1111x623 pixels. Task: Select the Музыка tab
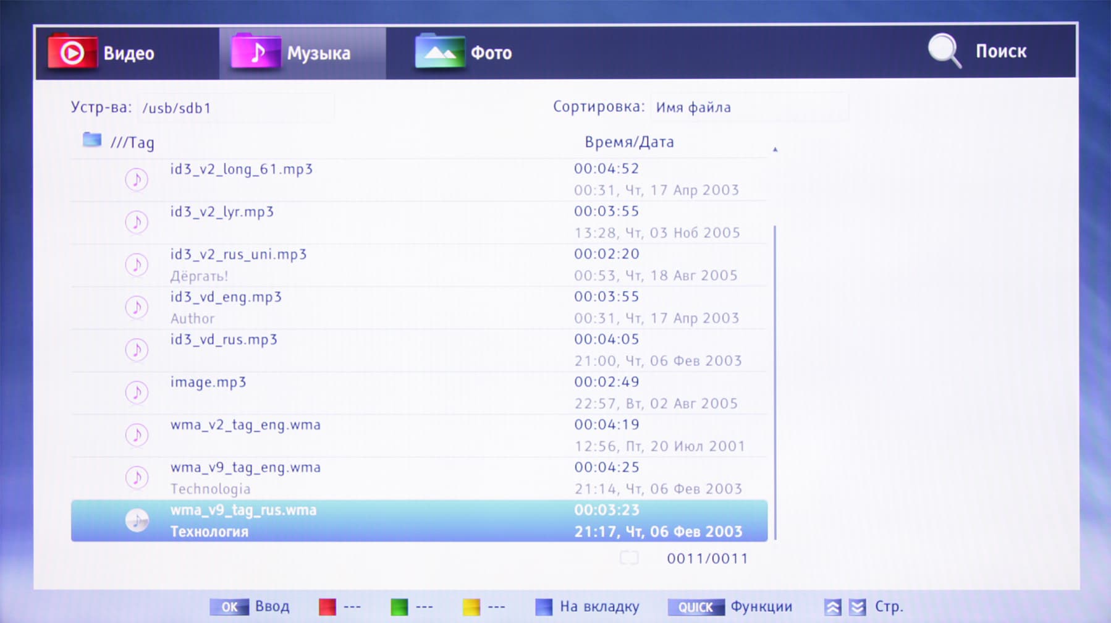(x=303, y=53)
